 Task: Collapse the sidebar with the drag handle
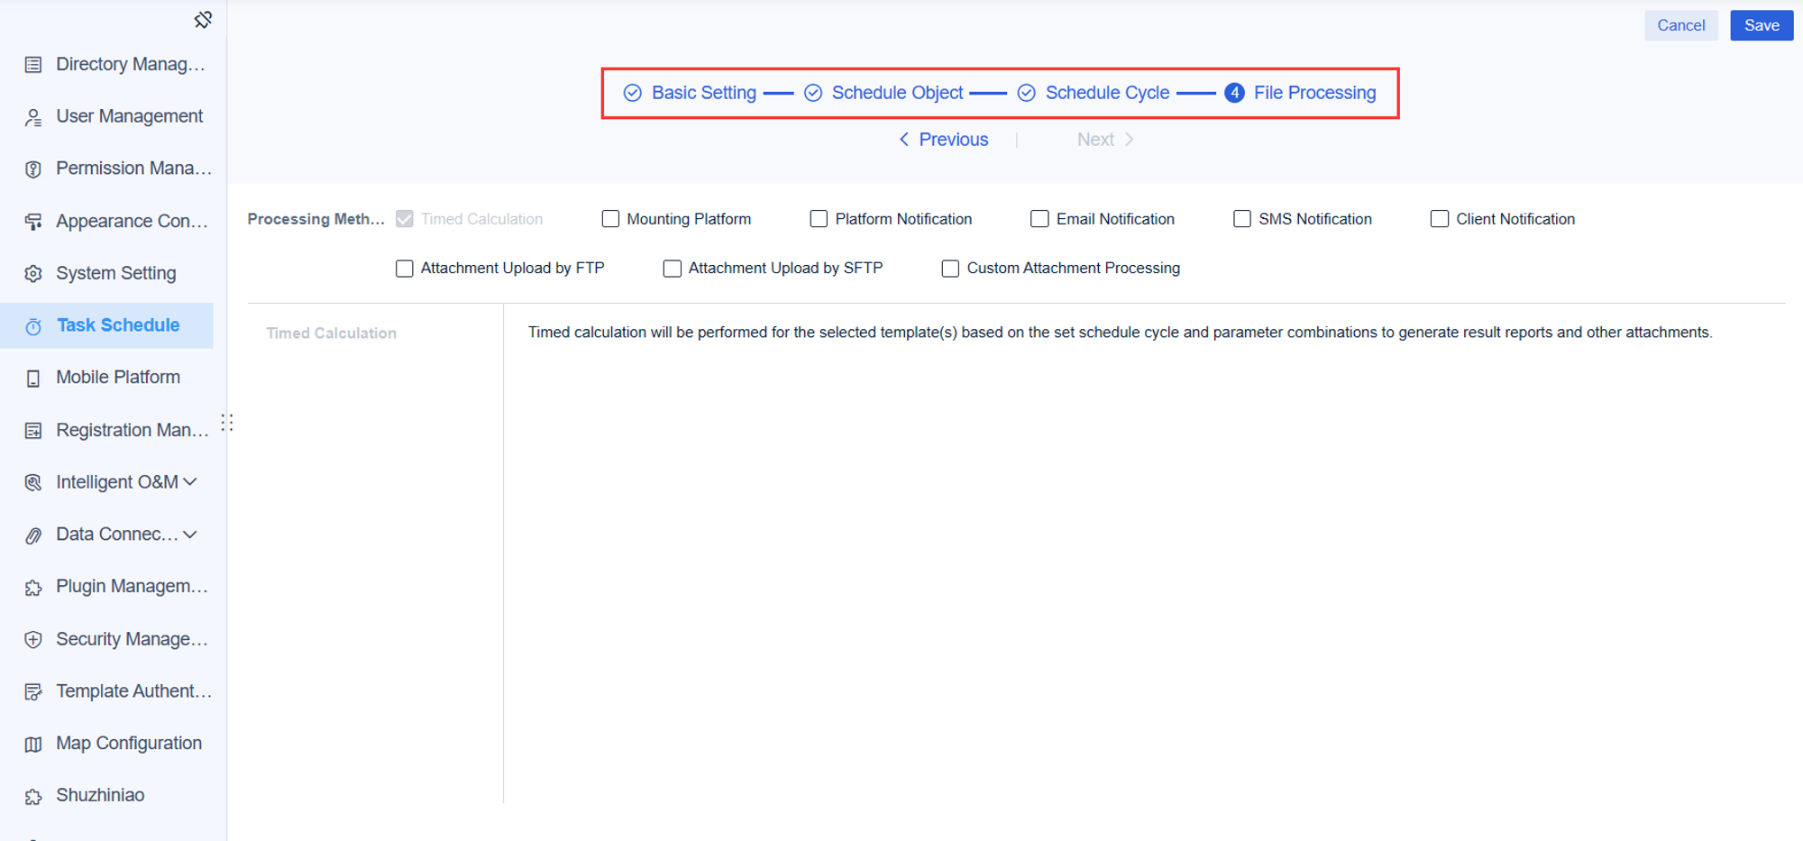pyautogui.click(x=227, y=422)
